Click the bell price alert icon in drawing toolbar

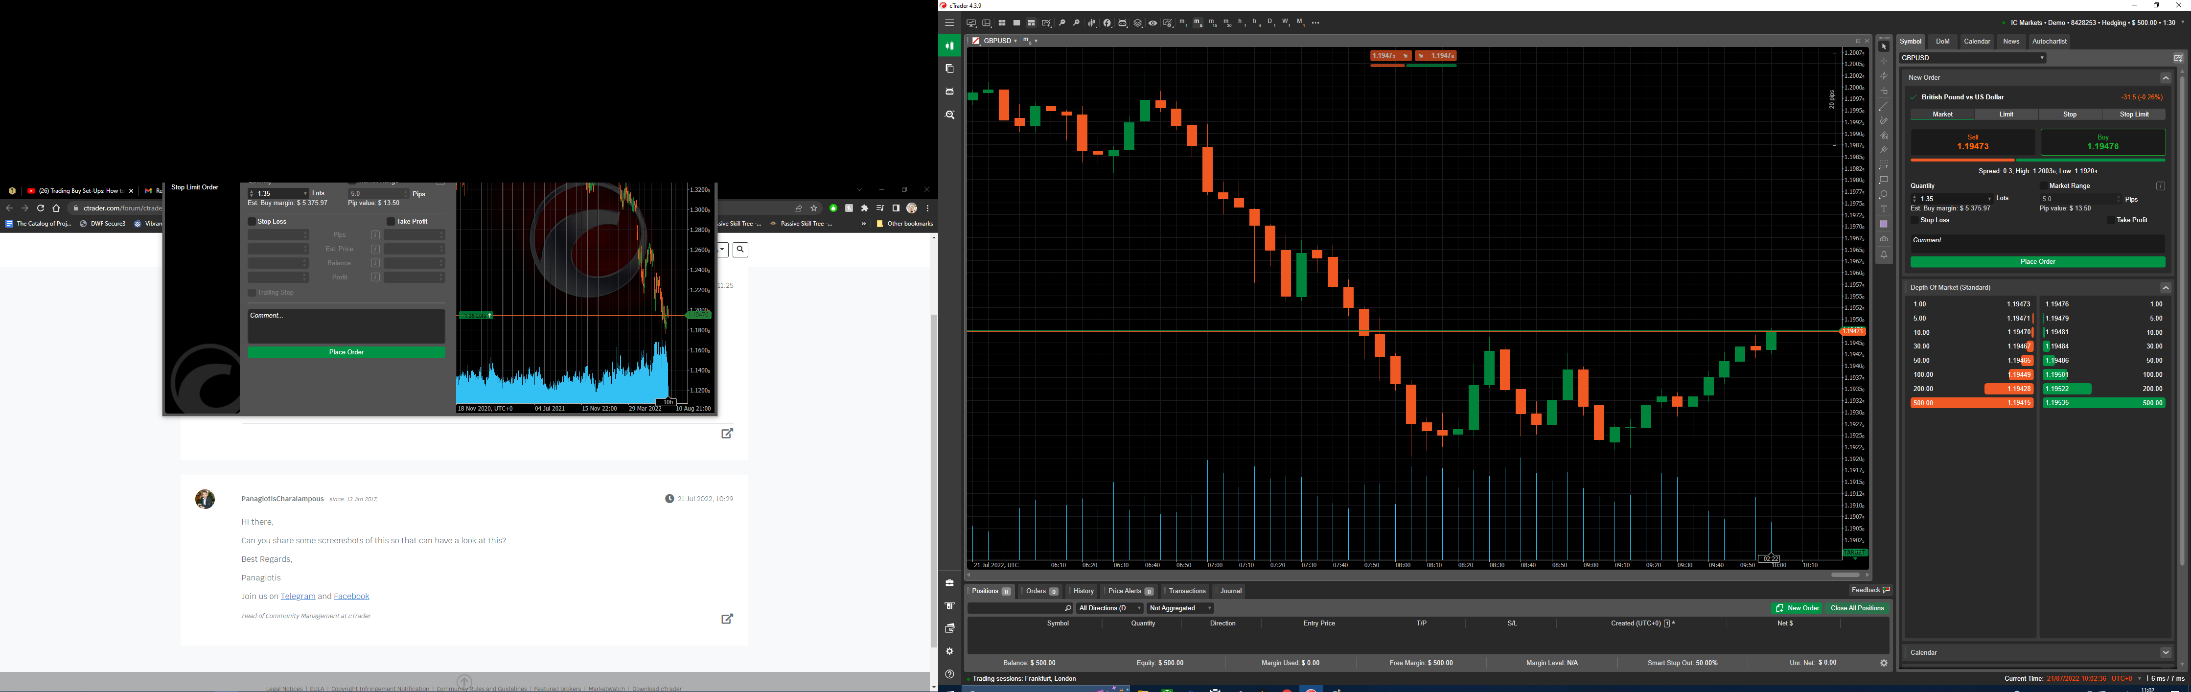pyautogui.click(x=1884, y=254)
